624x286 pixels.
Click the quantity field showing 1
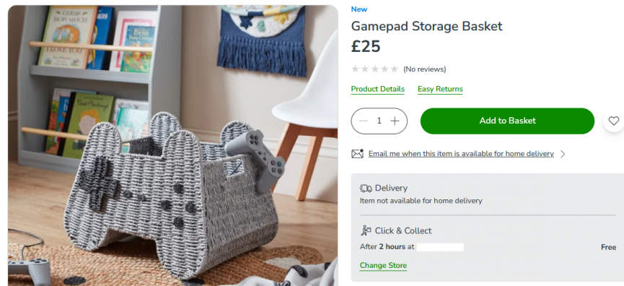[x=379, y=121]
